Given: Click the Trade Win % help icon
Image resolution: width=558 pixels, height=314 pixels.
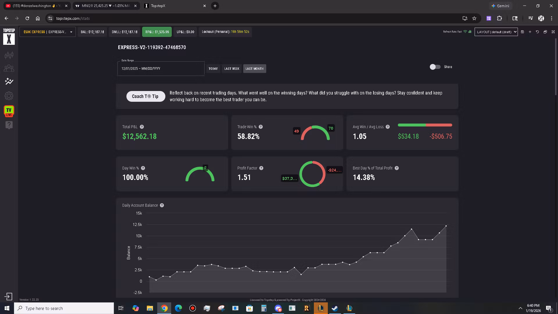Looking at the screenshot, I should [261, 127].
